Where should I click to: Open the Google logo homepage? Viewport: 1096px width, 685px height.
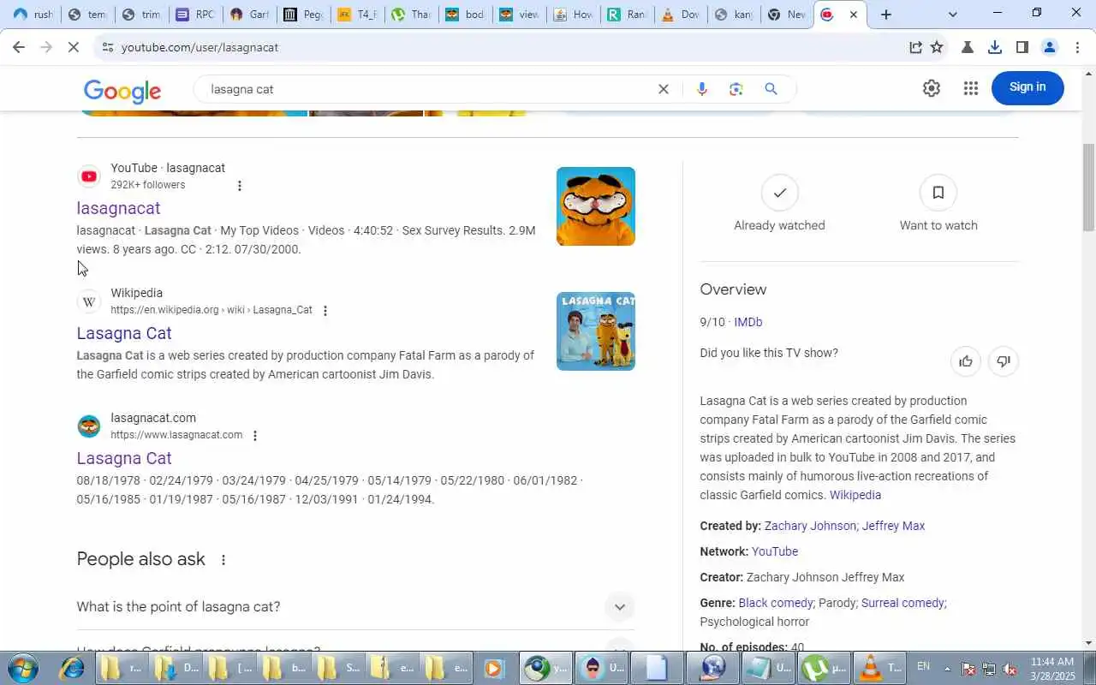[x=122, y=91]
